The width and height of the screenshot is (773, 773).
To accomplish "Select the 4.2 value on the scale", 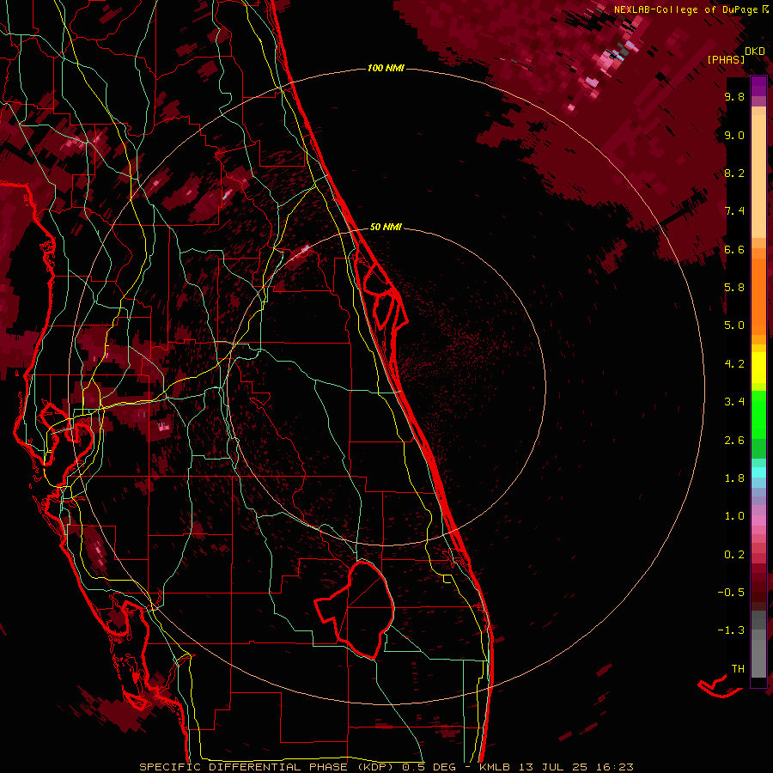I will (x=734, y=364).
